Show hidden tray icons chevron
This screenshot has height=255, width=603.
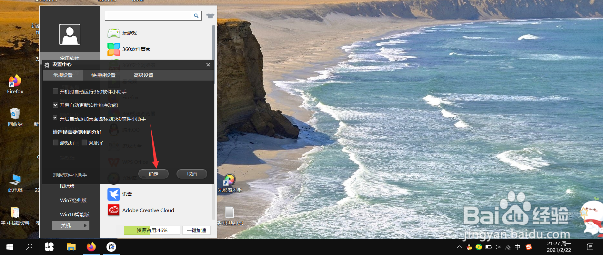[x=459, y=247]
